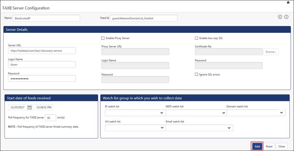The image size is (294, 151).
Task: Enable two way SSL checkbox
Action: [x=196, y=38]
